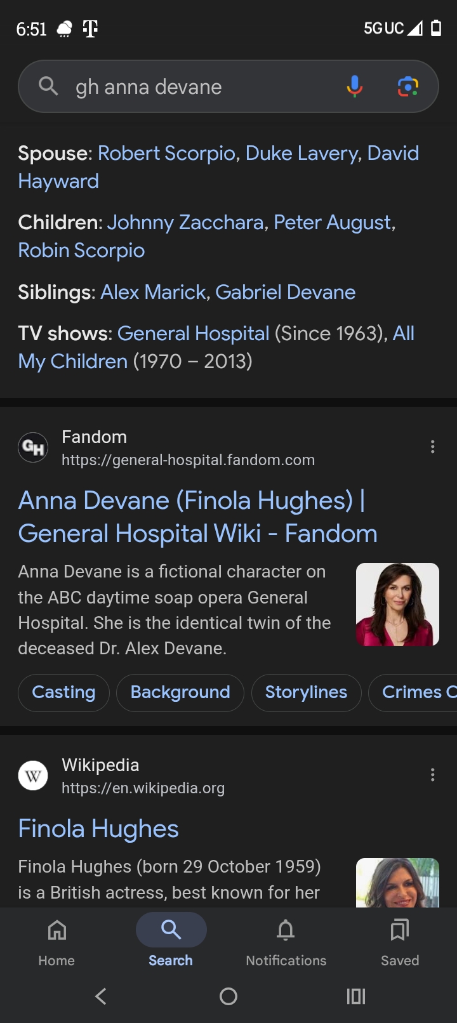Open more options for Fandom result
Image resolution: width=457 pixels, height=1023 pixels.
click(432, 447)
